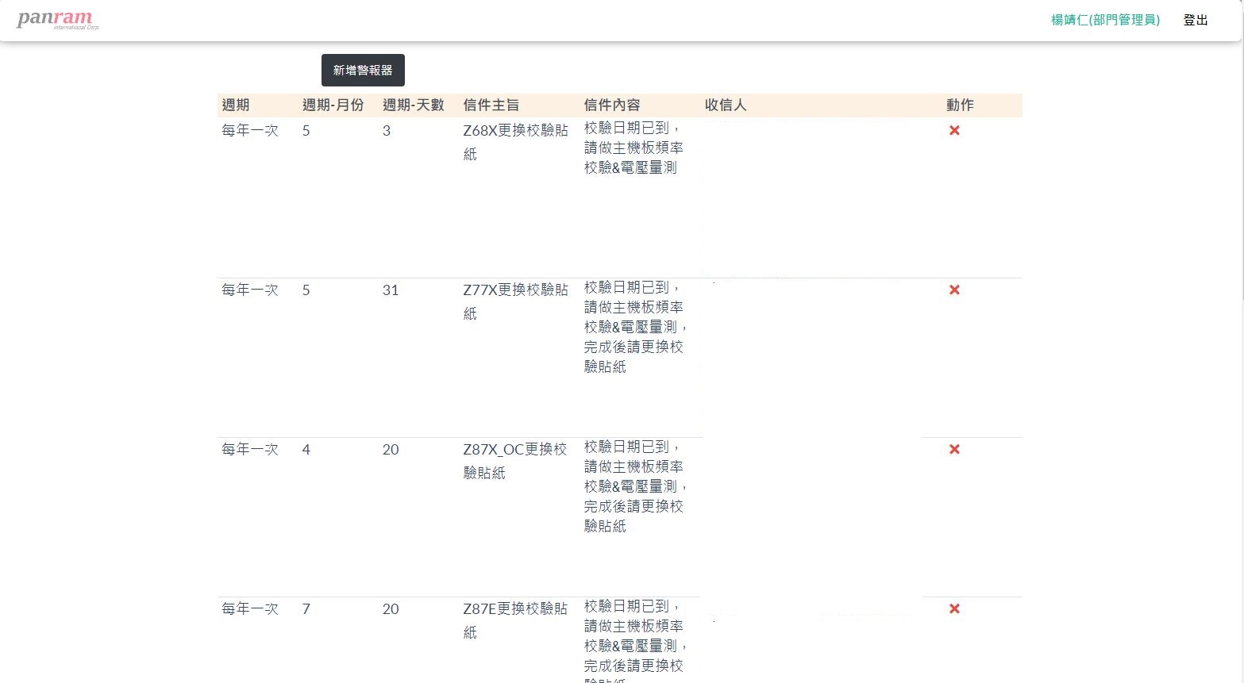The width and height of the screenshot is (1244, 683).
Task: Select the 信件主旨 column header
Action: click(x=491, y=105)
